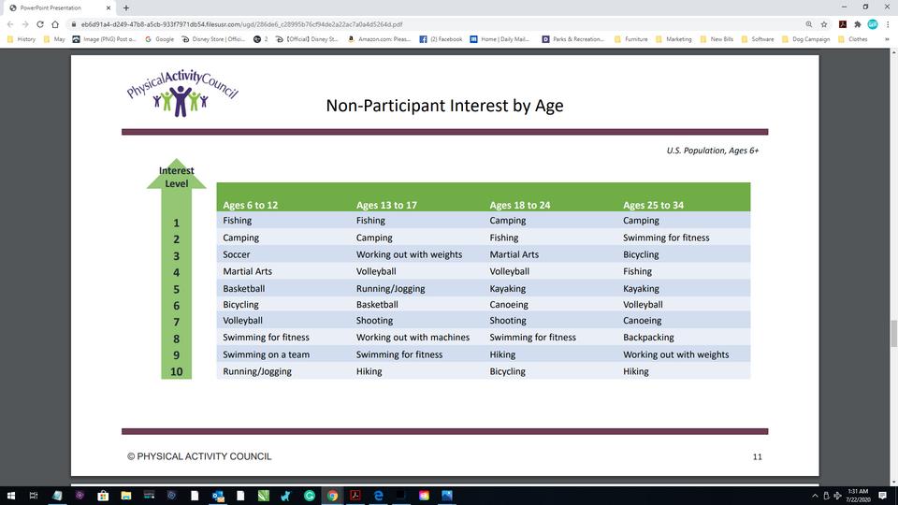
Task: Open the New Bills bookmarks folder
Action: coord(717,39)
